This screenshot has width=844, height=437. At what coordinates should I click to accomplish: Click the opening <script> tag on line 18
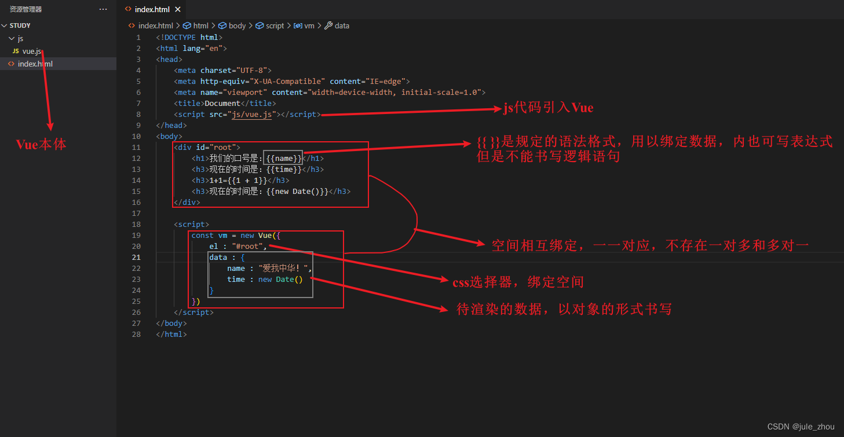(x=191, y=225)
